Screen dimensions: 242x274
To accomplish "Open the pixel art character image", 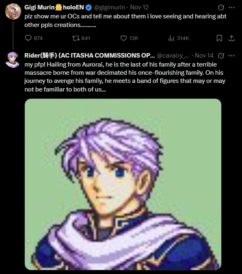I will click(123, 184).
